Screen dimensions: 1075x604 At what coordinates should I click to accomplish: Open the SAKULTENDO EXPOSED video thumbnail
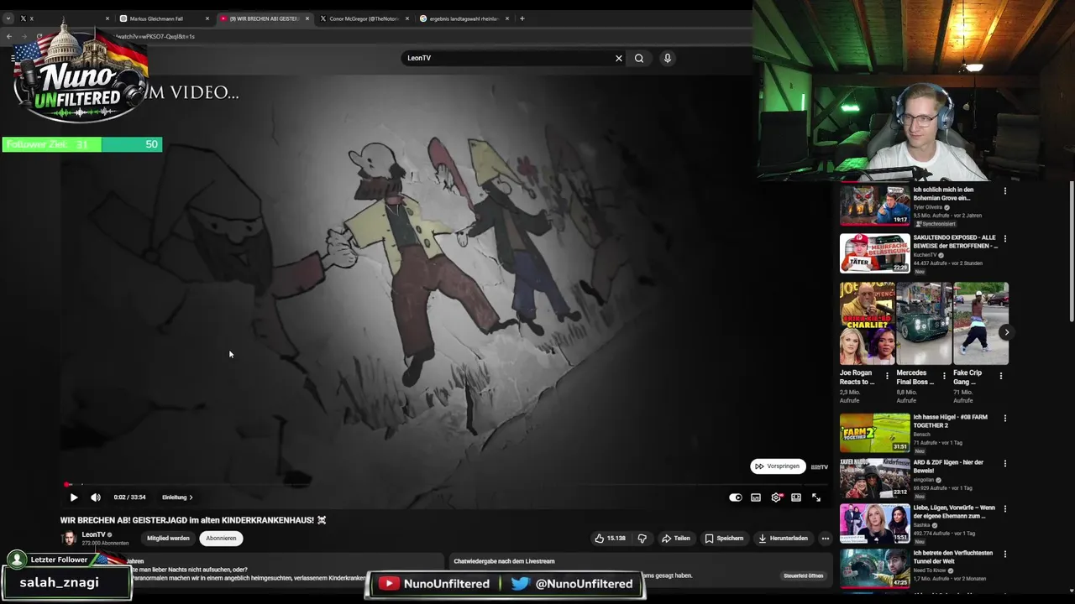pos(874,253)
